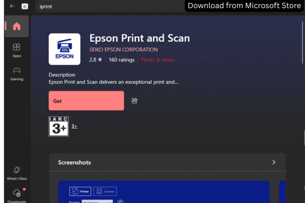Screen dimensions: 305x203
Task: Click the 2.8 star rating
Action: pyautogui.click(x=96, y=60)
